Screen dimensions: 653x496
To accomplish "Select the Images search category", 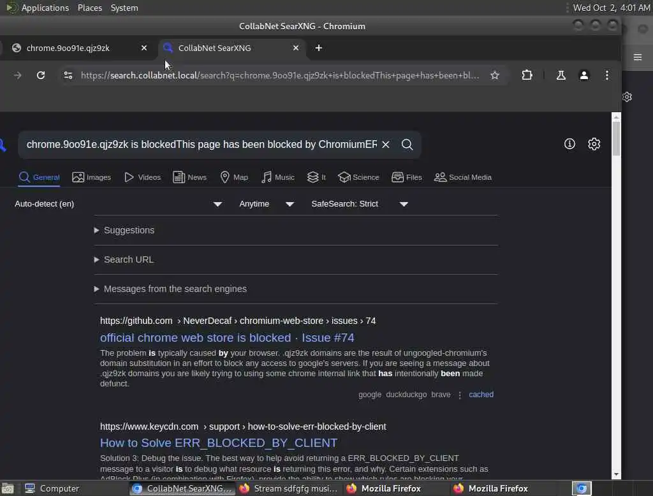I will pyautogui.click(x=91, y=177).
